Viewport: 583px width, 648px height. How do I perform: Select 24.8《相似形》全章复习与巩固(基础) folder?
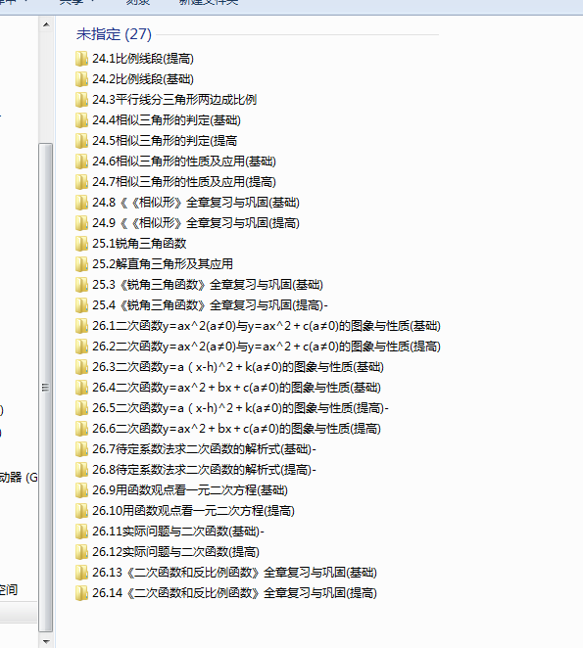click(x=187, y=203)
